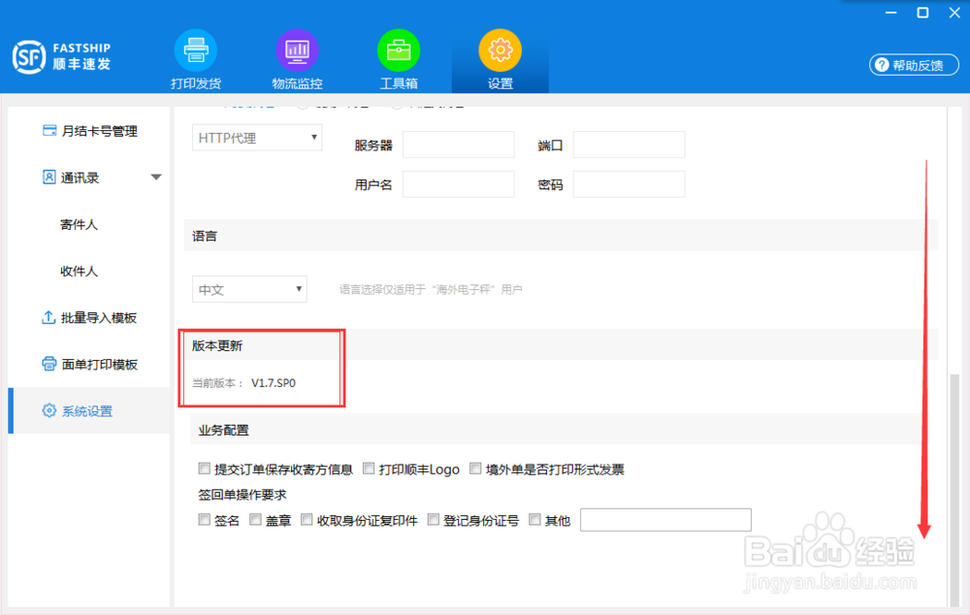Select the 工具箱 toolbox briefcase icon
This screenshot has height=615, width=970.
(x=399, y=50)
